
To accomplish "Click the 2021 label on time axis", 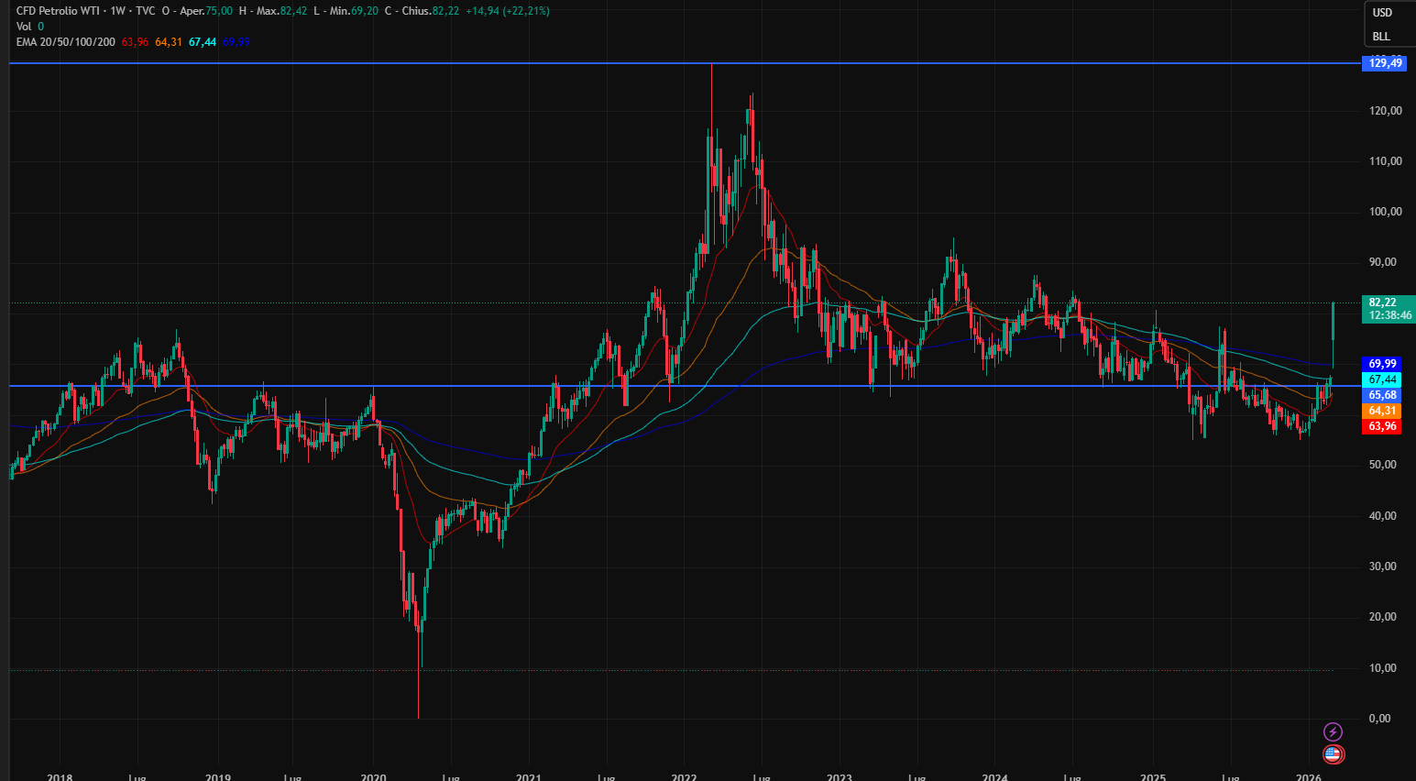I will tap(529, 776).
